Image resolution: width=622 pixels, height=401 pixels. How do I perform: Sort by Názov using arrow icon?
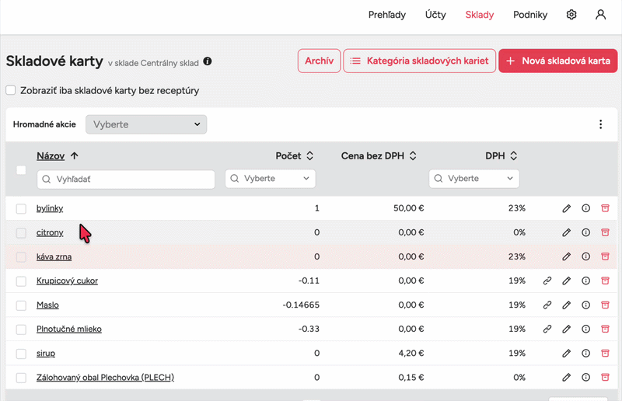(x=75, y=156)
